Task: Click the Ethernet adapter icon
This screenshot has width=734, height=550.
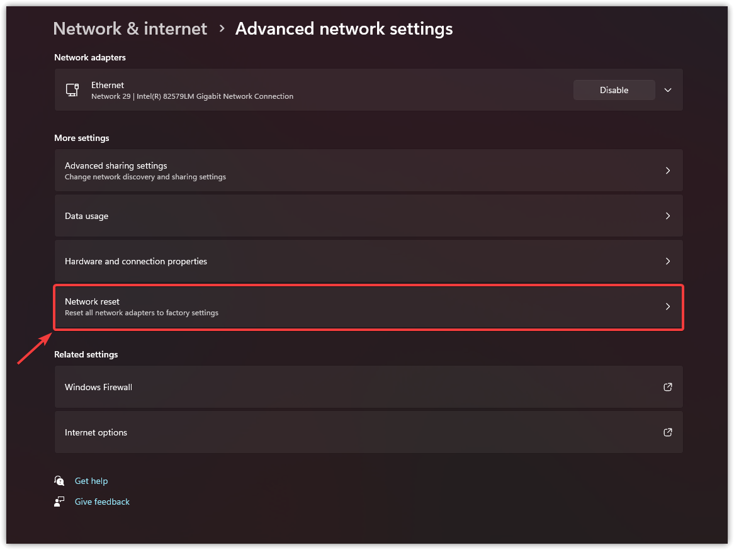Action: coord(72,90)
